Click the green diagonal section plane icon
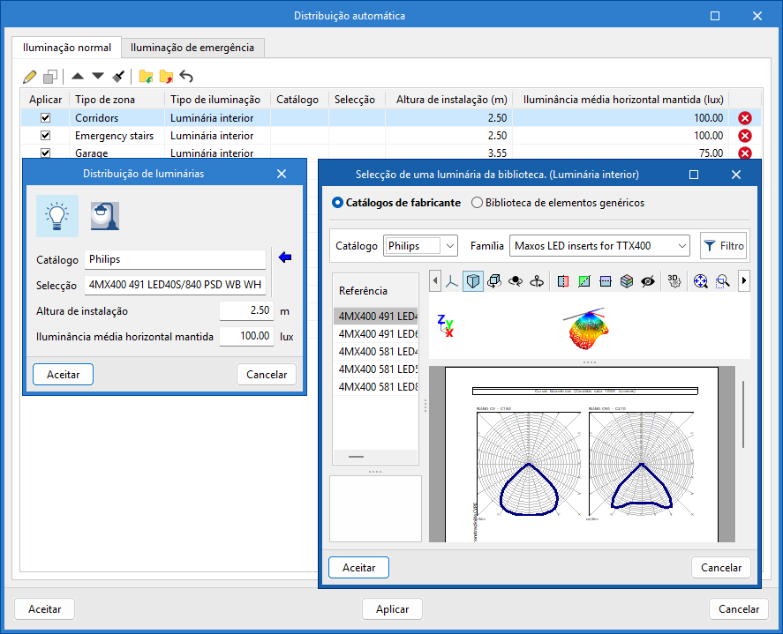 pyautogui.click(x=583, y=281)
